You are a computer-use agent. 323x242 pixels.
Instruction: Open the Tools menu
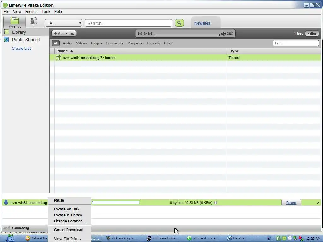coord(46,12)
